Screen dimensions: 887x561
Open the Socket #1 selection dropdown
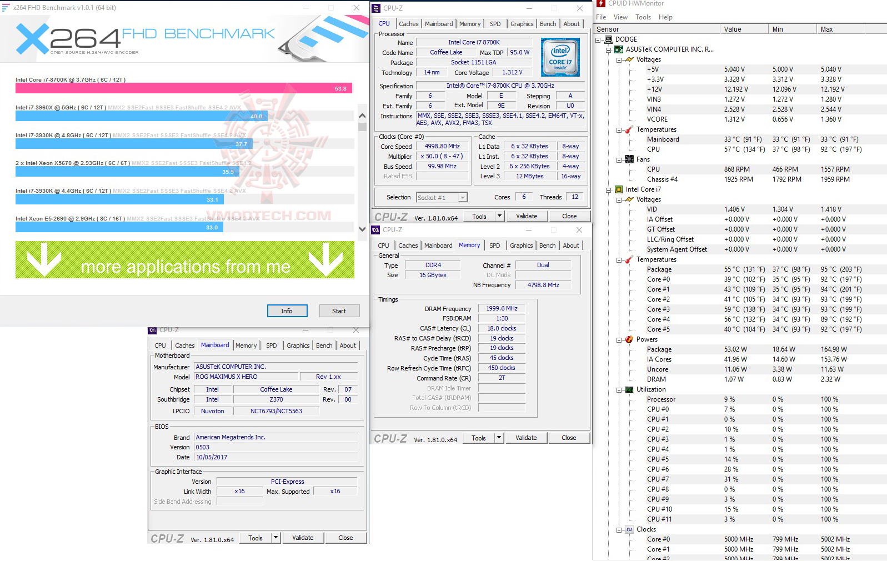point(463,197)
